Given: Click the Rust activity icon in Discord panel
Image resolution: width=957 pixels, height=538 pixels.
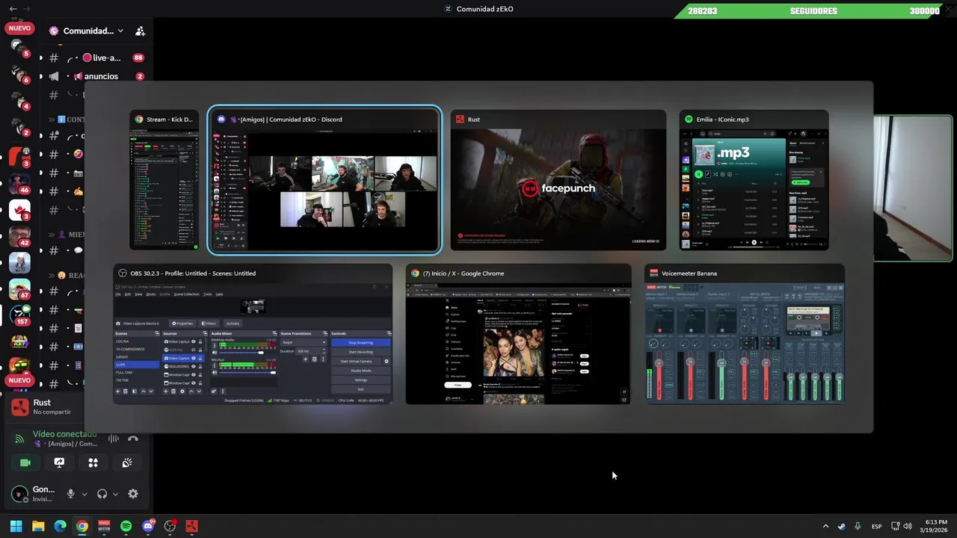Looking at the screenshot, I should point(20,407).
